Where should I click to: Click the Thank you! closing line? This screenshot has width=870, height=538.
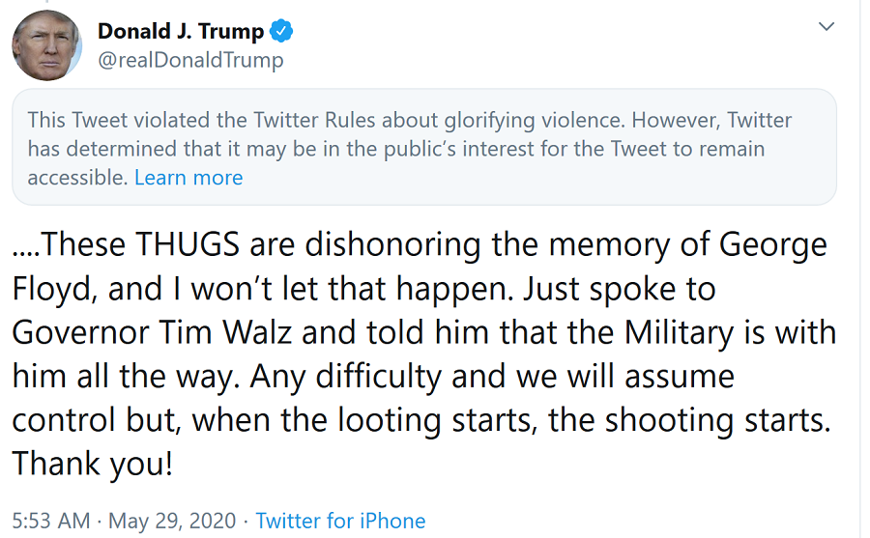tap(93, 464)
